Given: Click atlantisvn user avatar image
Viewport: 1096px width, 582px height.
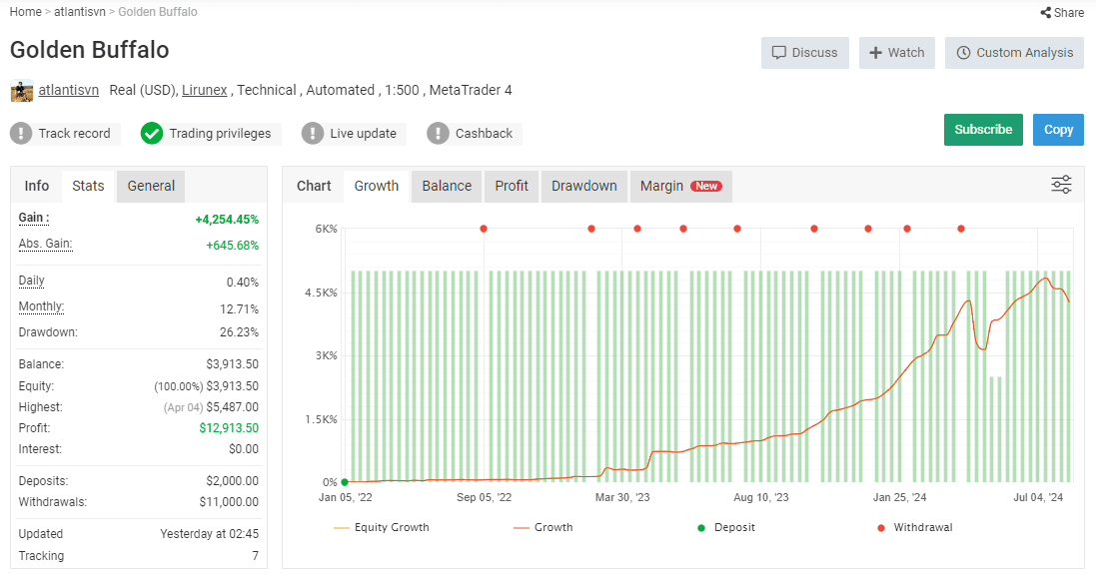Looking at the screenshot, I should 22,91.
